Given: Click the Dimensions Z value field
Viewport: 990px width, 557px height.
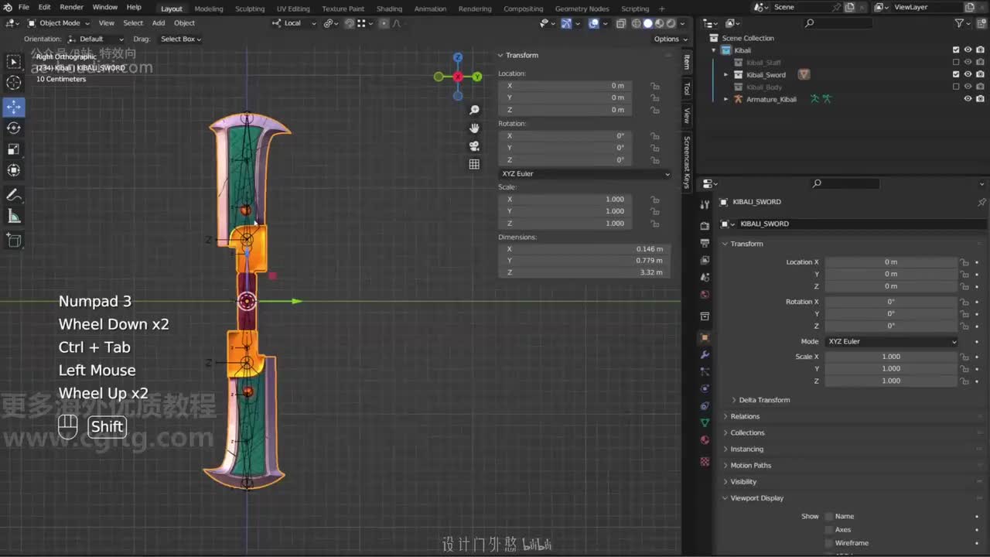Looking at the screenshot, I should [x=585, y=272].
